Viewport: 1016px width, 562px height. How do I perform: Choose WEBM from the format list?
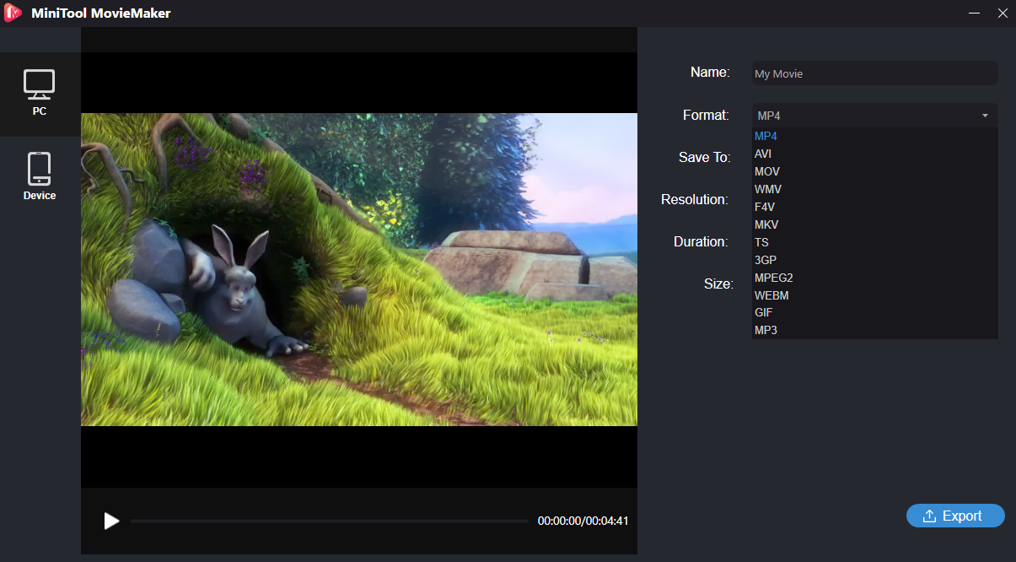[x=874, y=295]
